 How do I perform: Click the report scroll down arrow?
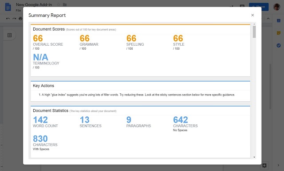[x=254, y=157]
